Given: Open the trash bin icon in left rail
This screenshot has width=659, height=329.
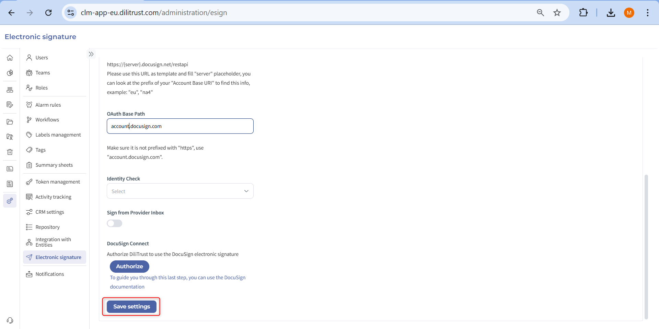Looking at the screenshot, I should [10, 152].
